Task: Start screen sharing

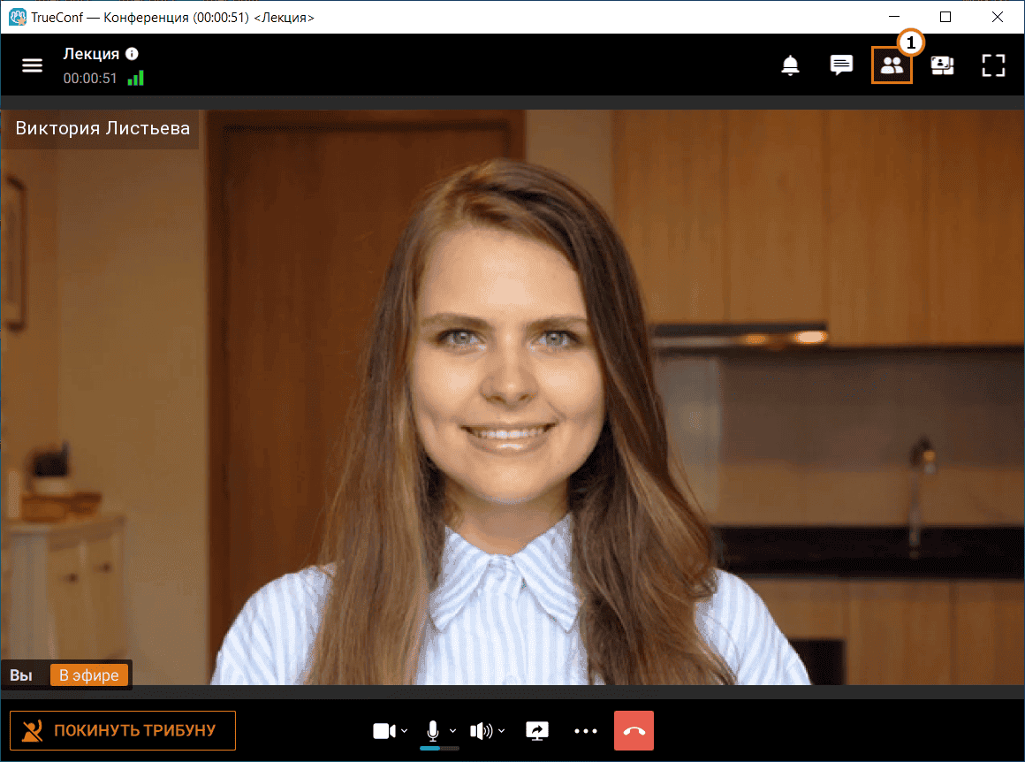Action: pyautogui.click(x=537, y=730)
